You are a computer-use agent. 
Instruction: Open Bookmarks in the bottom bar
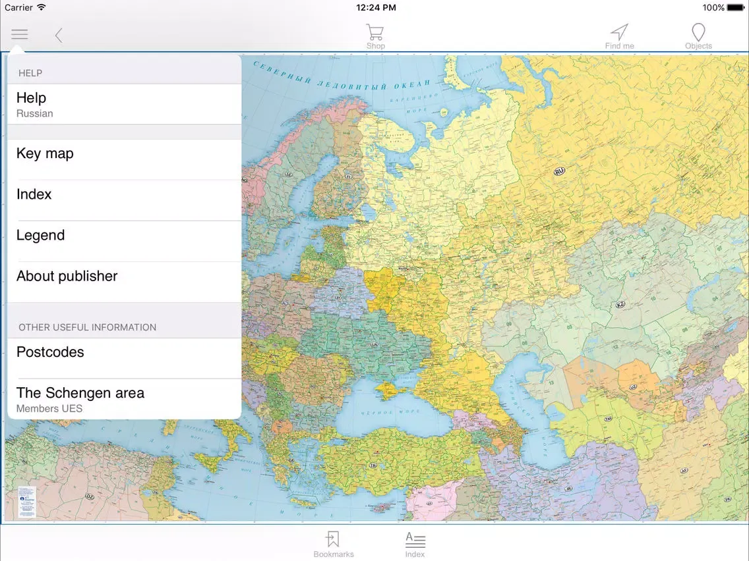[334, 545]
